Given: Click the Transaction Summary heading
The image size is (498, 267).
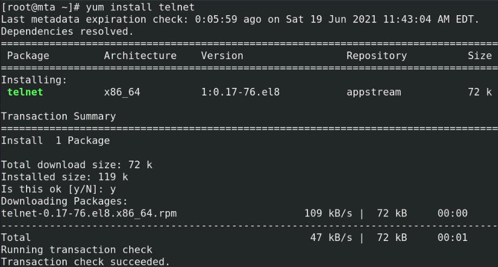Looking at the screenshot, I should point(59,117).
